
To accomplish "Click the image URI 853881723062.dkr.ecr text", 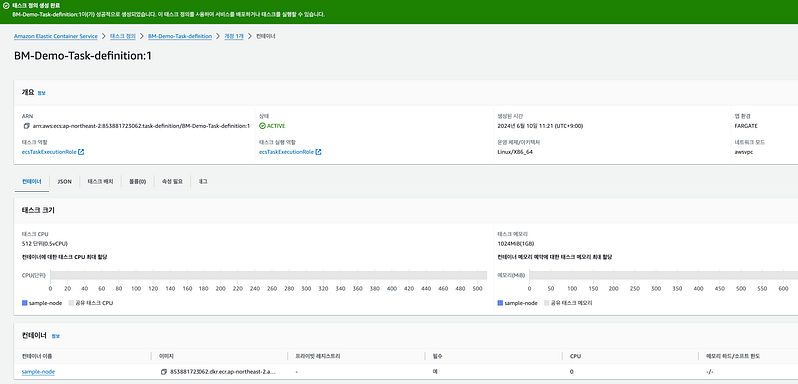I will tap(222, 372).
